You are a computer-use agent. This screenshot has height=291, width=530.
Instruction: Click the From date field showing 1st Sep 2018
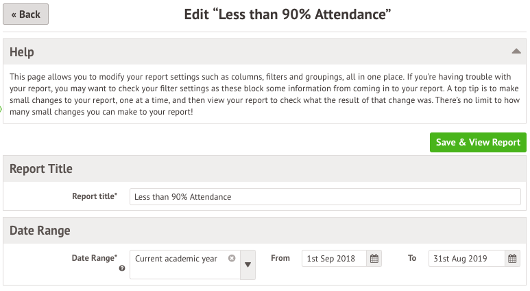point(334,259)
